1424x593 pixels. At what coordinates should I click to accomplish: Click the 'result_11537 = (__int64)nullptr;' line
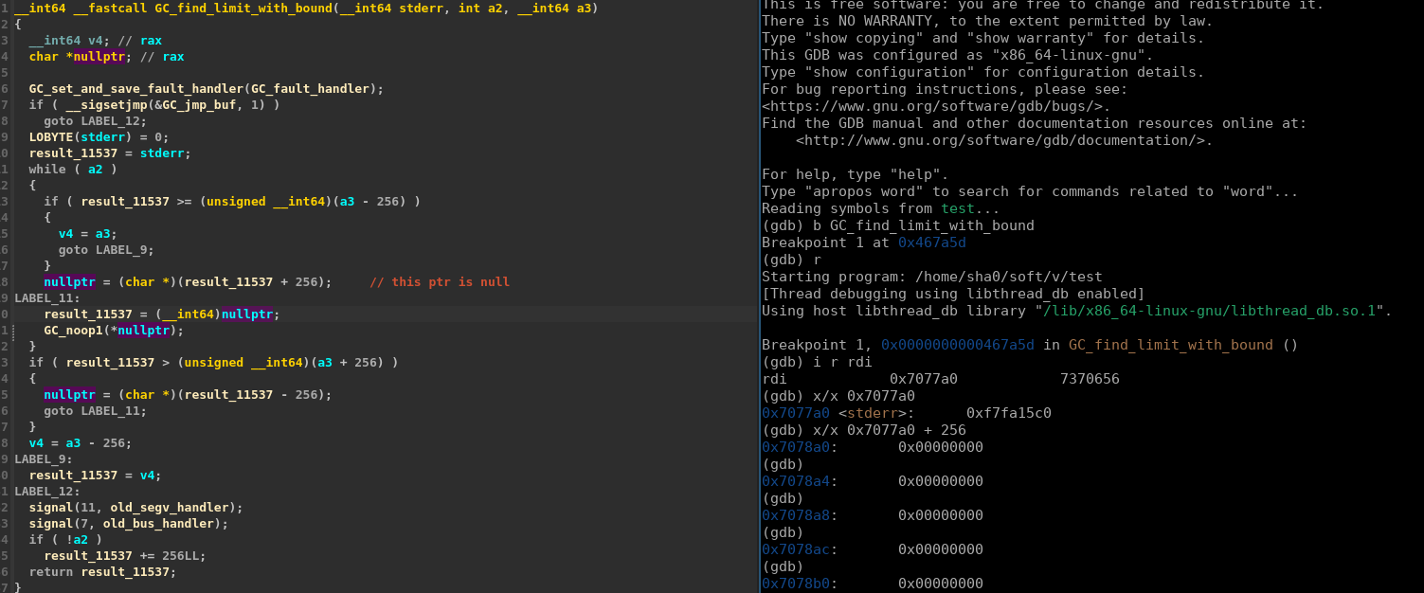click(162, 314)
